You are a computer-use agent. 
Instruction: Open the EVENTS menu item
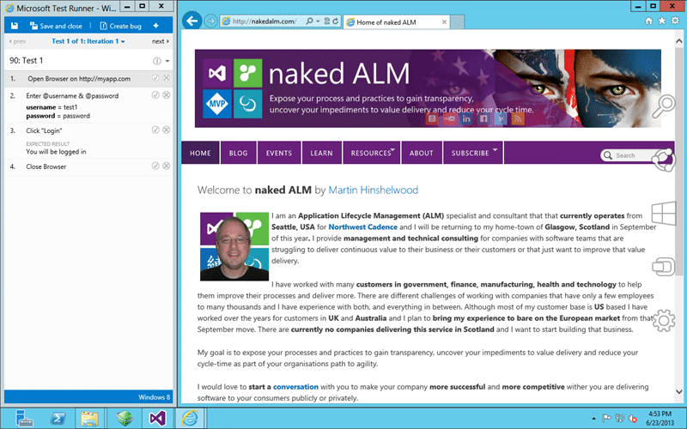[278, 153]
